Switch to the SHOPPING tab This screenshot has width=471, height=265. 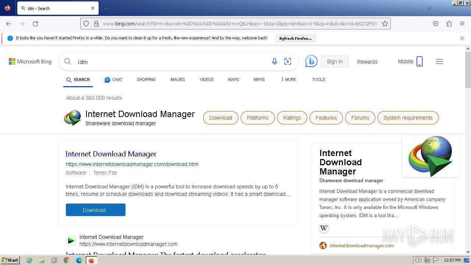(146, 79)
